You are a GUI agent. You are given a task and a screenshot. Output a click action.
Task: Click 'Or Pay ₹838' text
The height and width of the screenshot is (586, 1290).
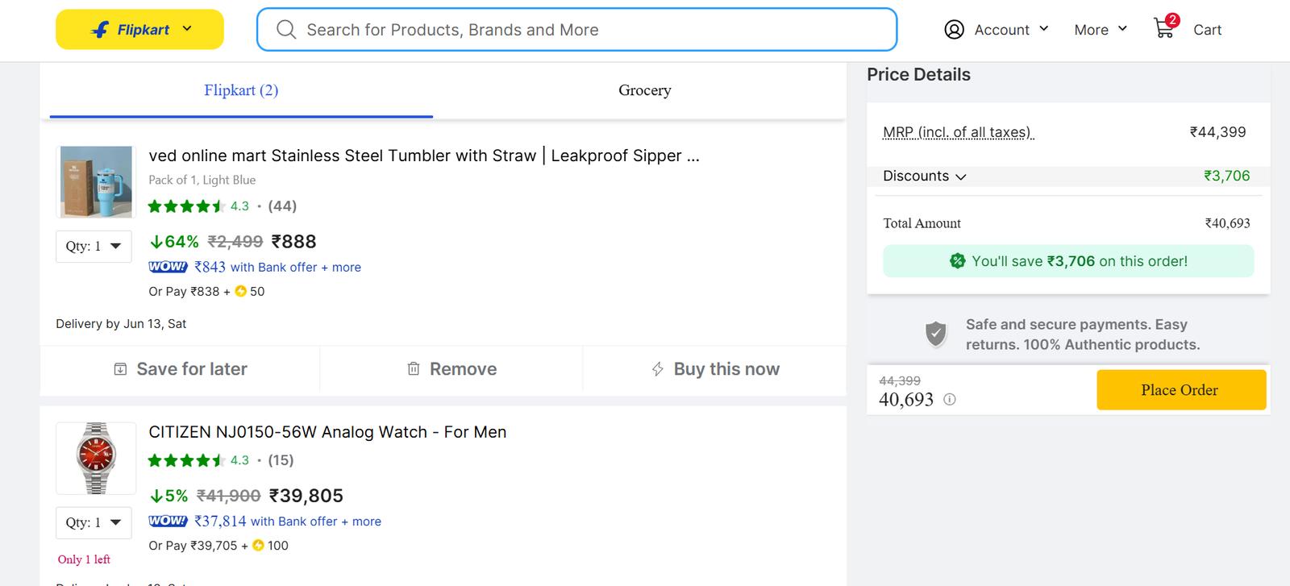pyautogui.click(x=184, y=292)
